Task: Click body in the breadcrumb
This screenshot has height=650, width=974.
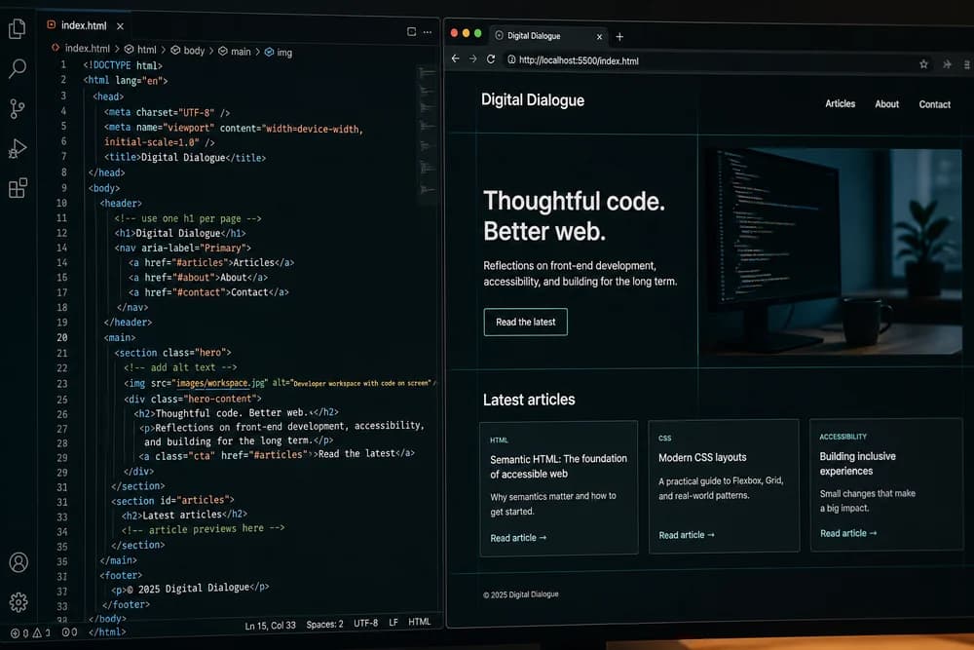Action: 194,51
